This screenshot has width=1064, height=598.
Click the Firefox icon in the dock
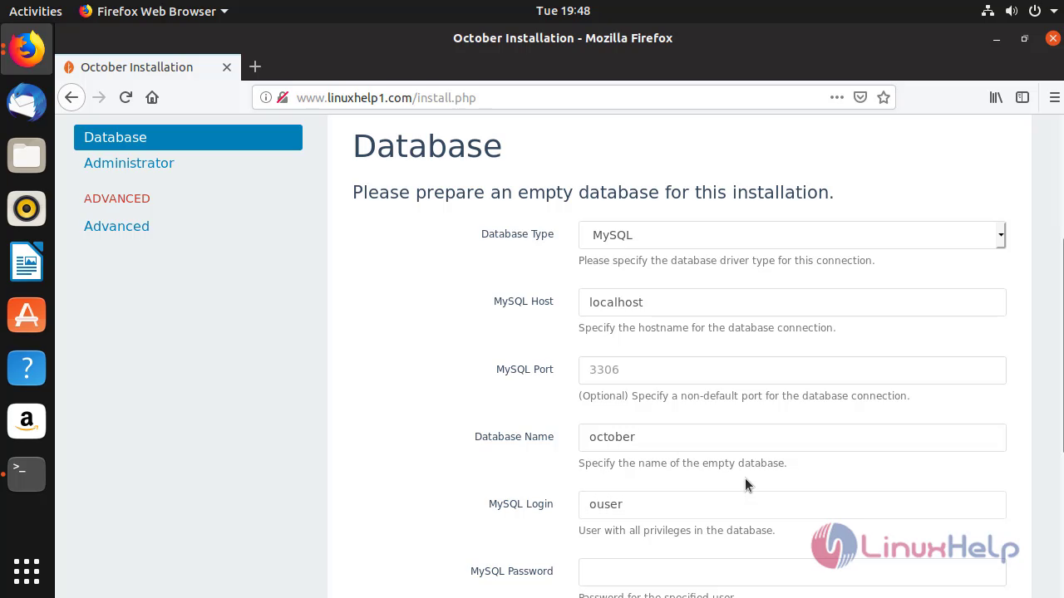point(27,50)
